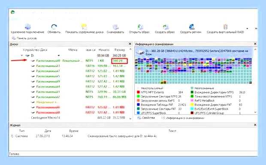Click blue Вхождения Таблицы FAT swatch

pos(138,105)
